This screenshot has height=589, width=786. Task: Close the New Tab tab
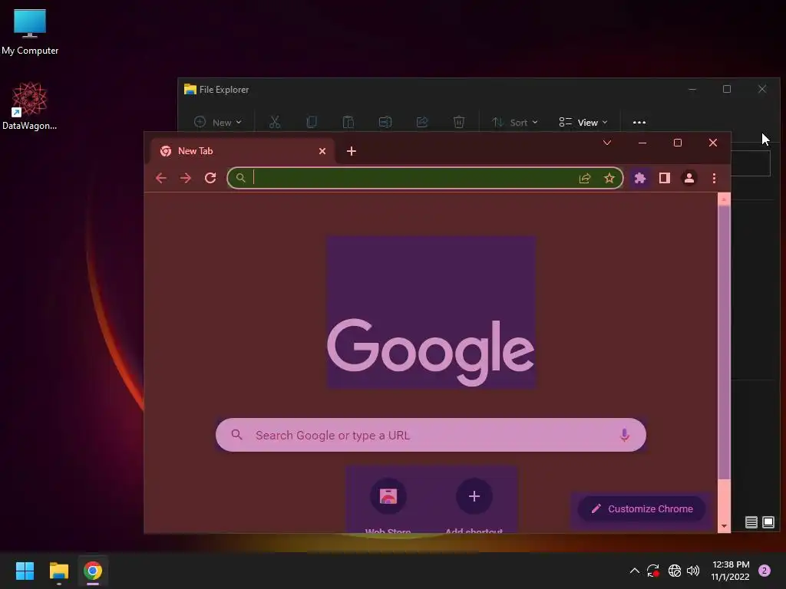322,151
